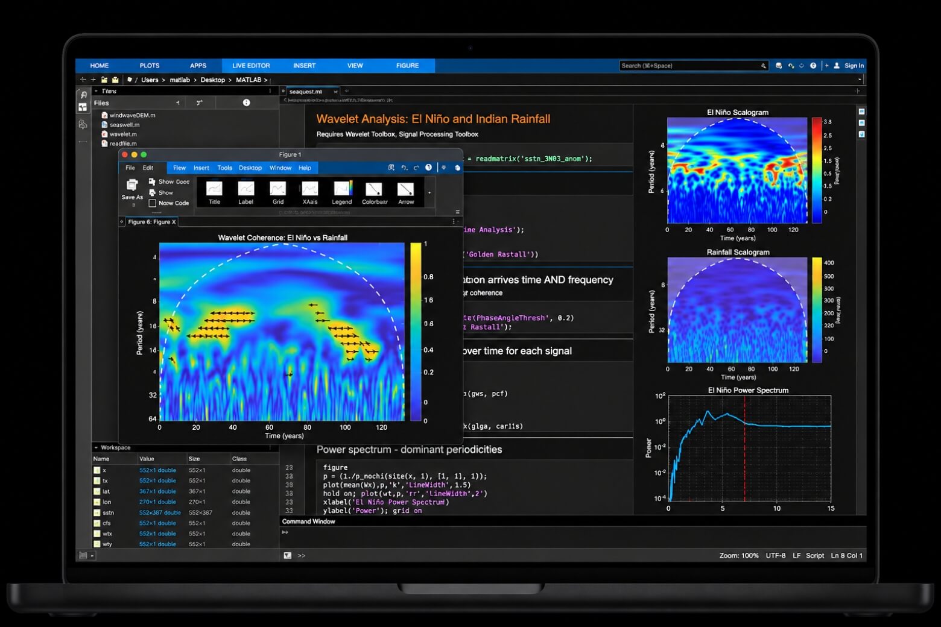Image resolution: width=941 pixels, height=627 pixels.
Task: Open the help icon in the main top toolbar
Action: click(813, 66)
